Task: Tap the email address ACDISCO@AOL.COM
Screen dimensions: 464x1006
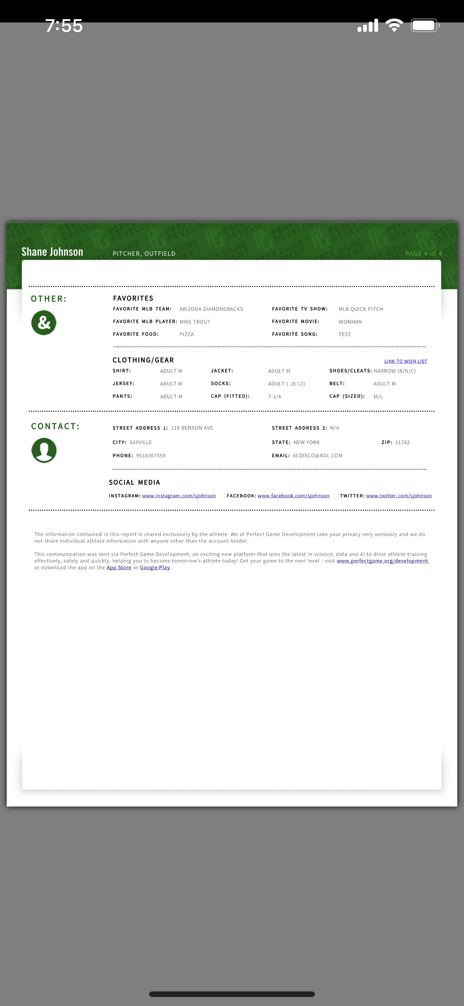Action: pyautogui.click(x=318, y=455)
